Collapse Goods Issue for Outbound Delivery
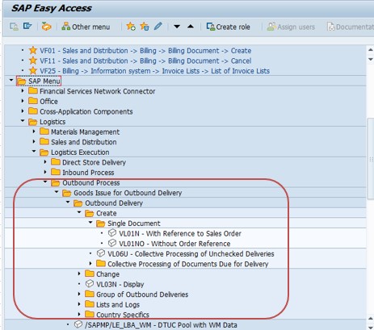The width and height of the screenshot is (374, 330). [57, 192]
